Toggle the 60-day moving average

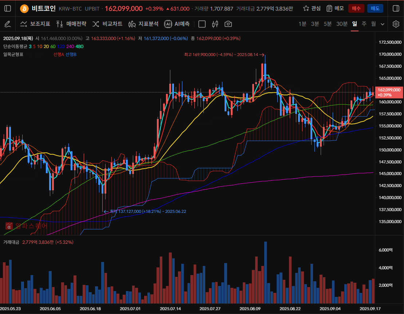(x=53, y=46)
